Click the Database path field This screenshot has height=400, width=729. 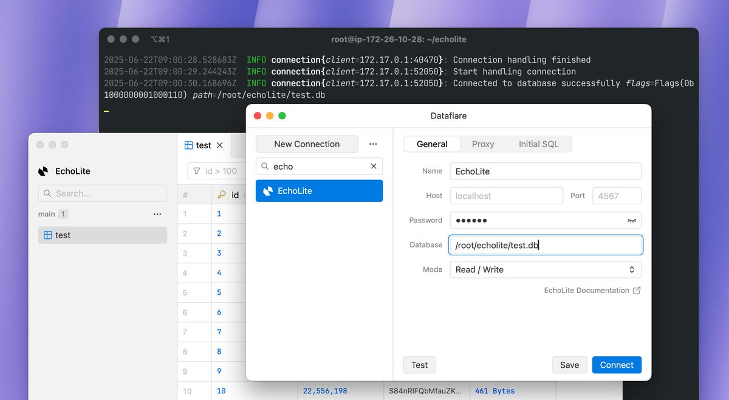point(546,245)
